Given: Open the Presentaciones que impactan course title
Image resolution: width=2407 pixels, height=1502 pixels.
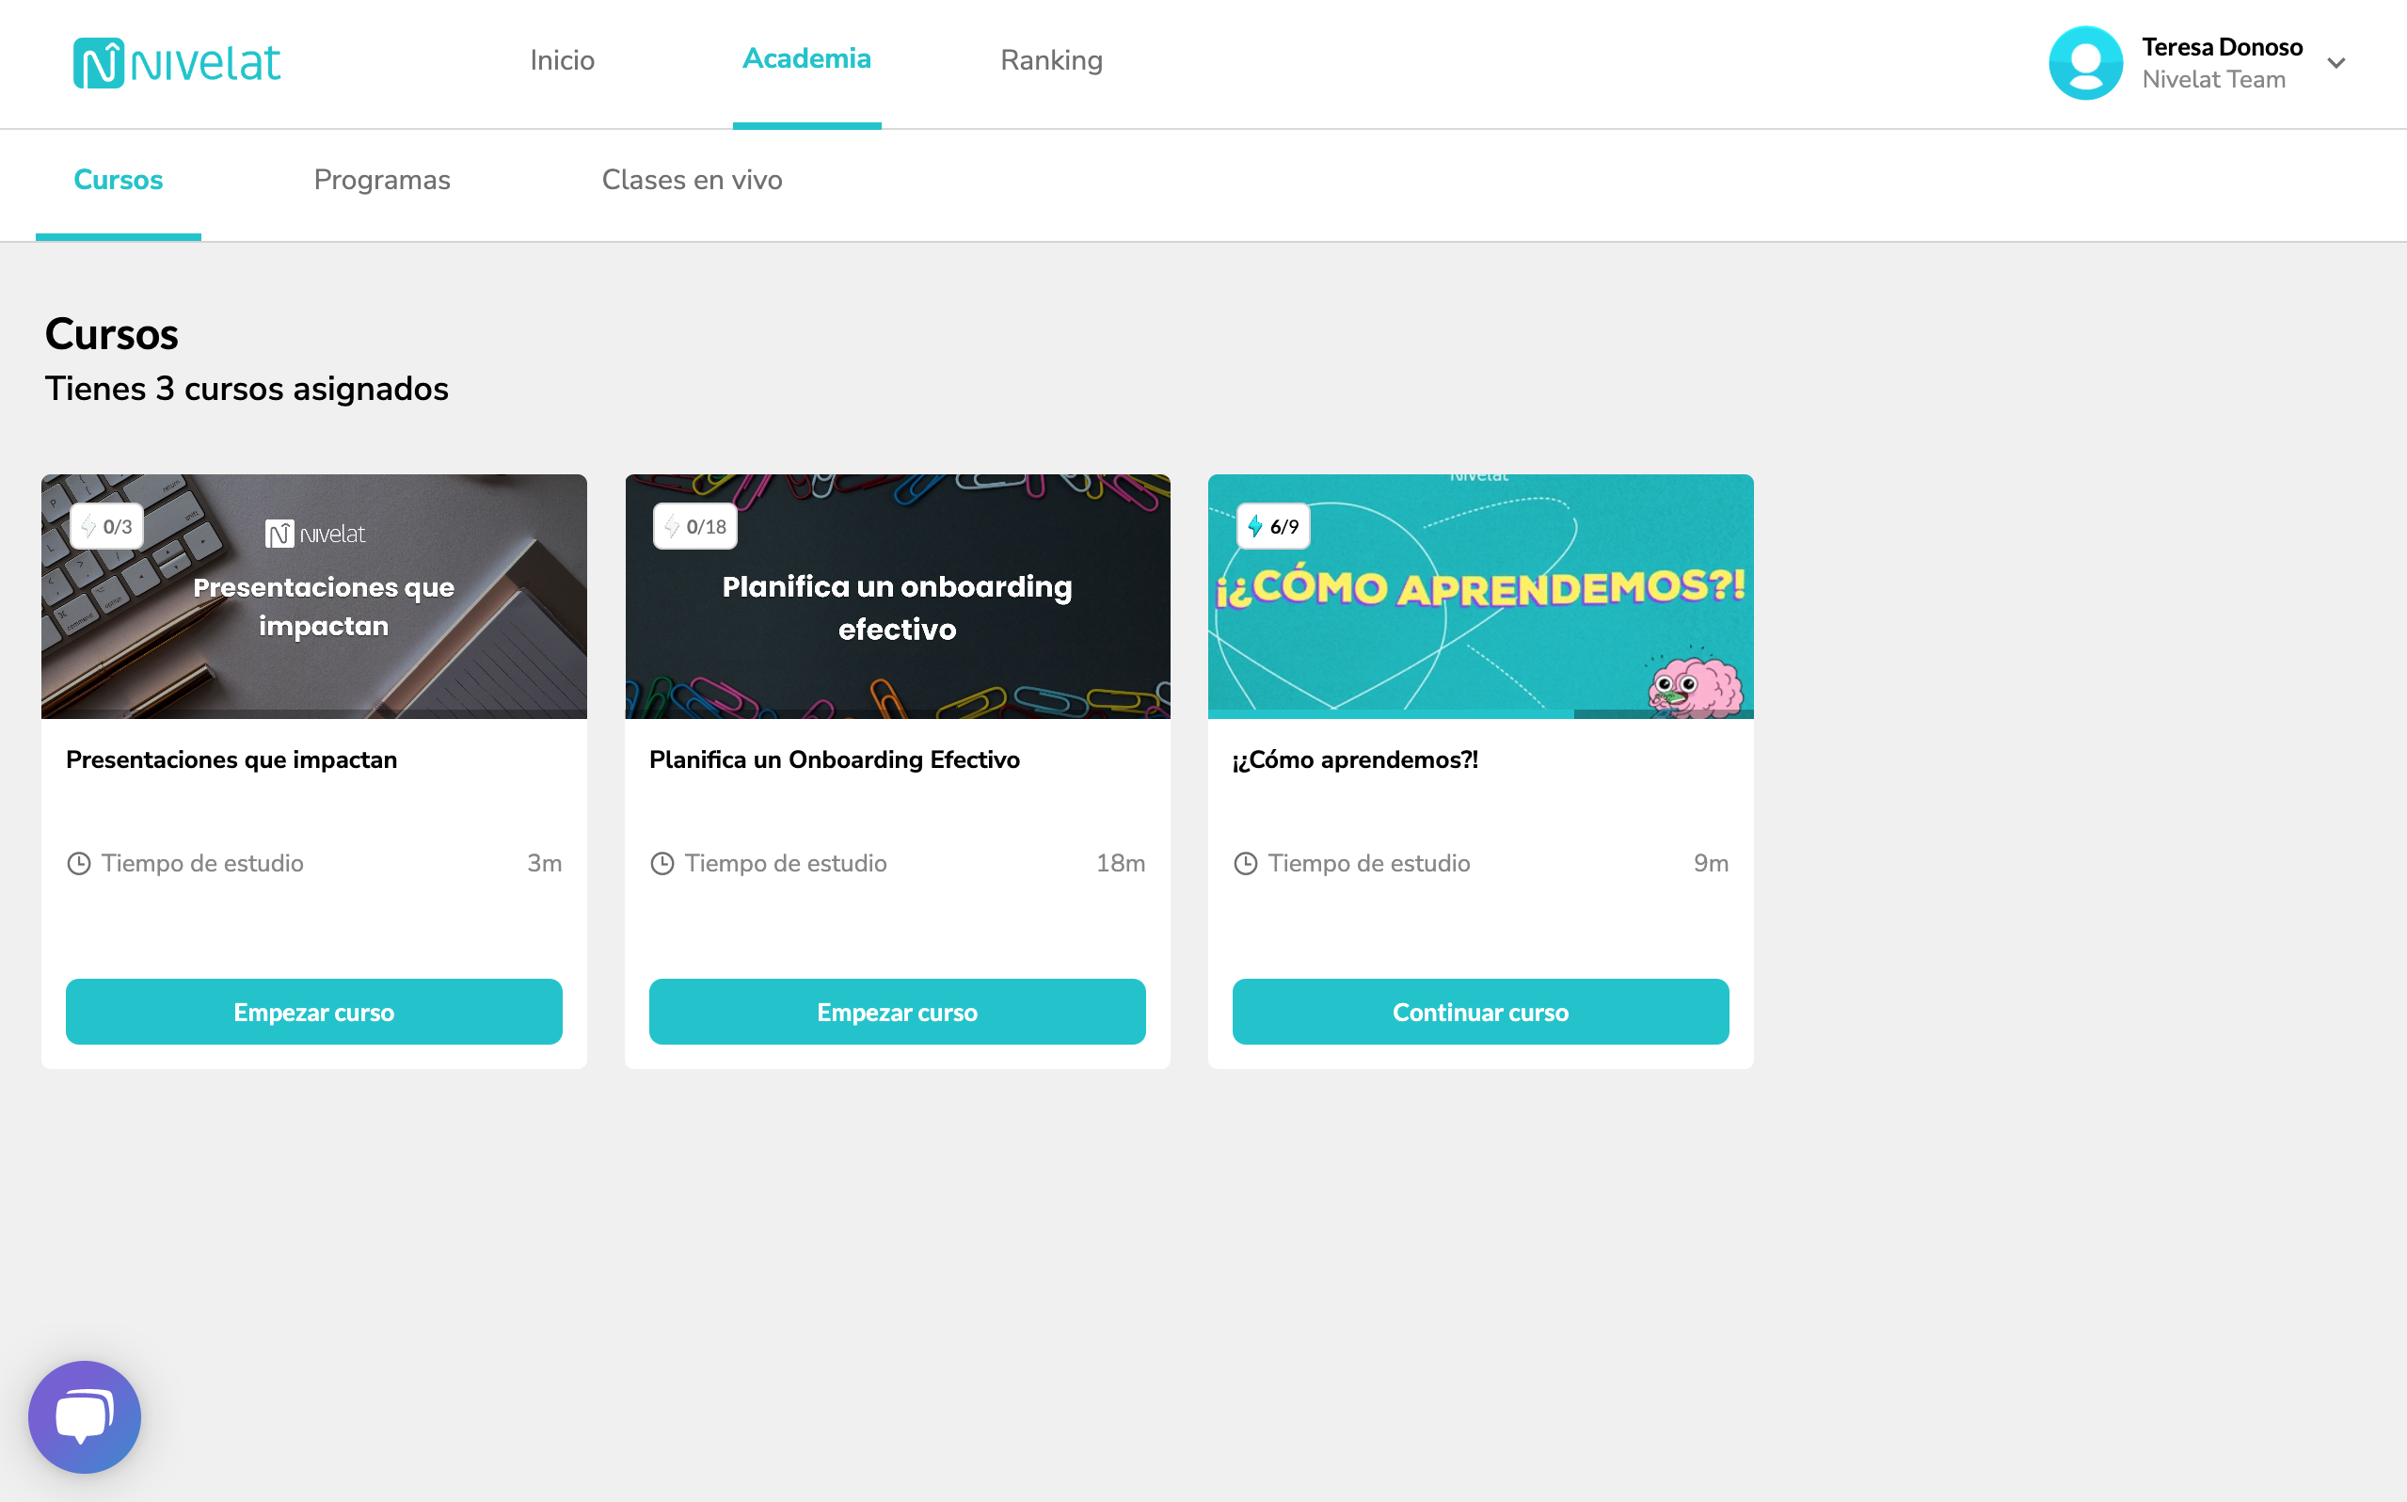Looking at the screenshot, I should pyautogui.click(x=231, y=760).
